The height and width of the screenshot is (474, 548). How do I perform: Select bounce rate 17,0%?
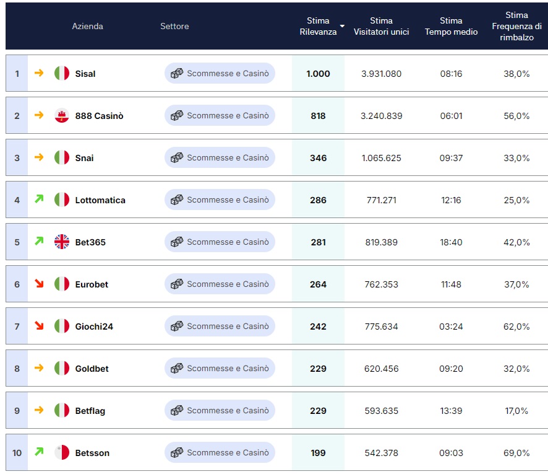click(516, 411)
